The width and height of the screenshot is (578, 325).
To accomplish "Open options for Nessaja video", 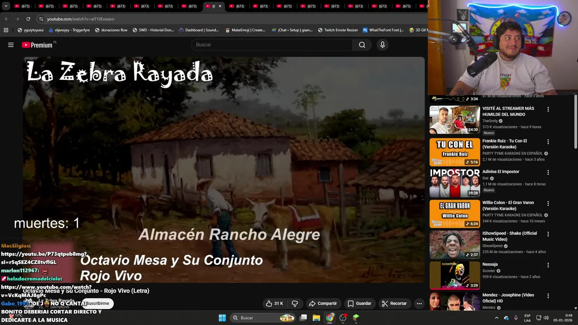I will click(548, 265).
